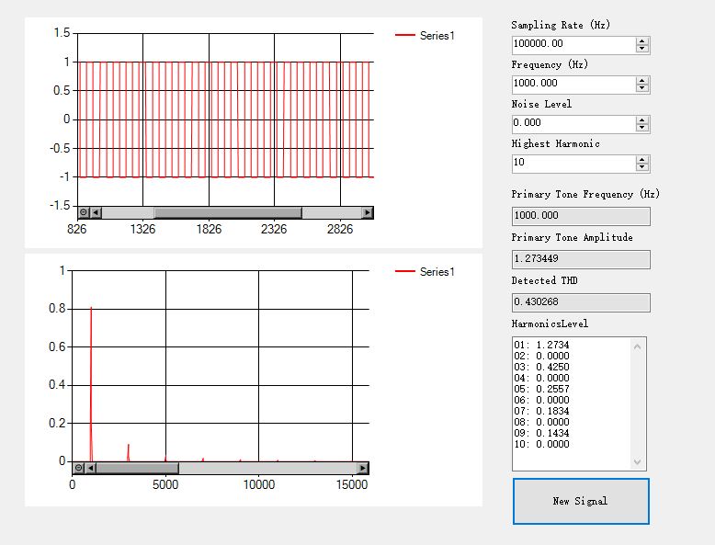The width and height of the screenshot is (715, 545).
Task: Click Series1 legend of bottom chart
Action: tap(425, 271)
